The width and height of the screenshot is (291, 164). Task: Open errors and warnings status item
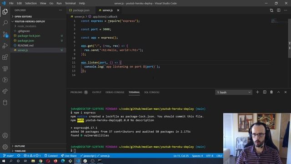32,156
